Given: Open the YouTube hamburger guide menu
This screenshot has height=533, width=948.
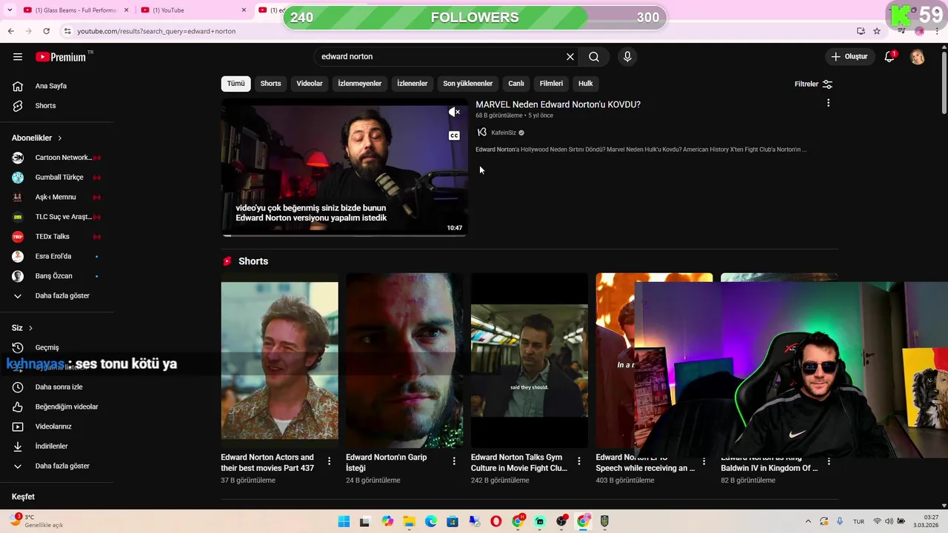Looking at the screenshot, I should [x=18, y=57].
